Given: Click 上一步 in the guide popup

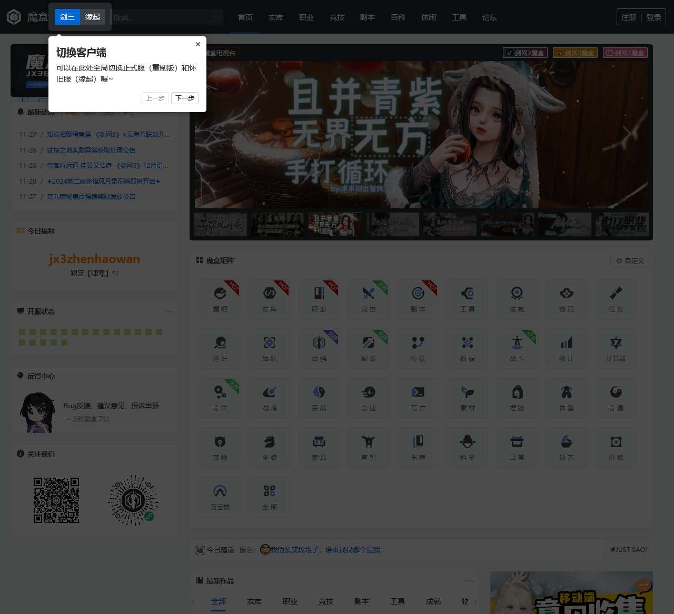Looking at the screenshot, I should (155, 98).
